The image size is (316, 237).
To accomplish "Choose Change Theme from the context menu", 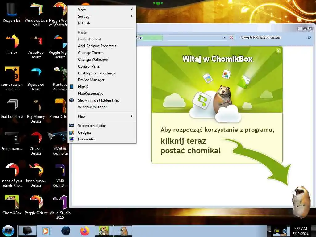I will coord(102,53).
